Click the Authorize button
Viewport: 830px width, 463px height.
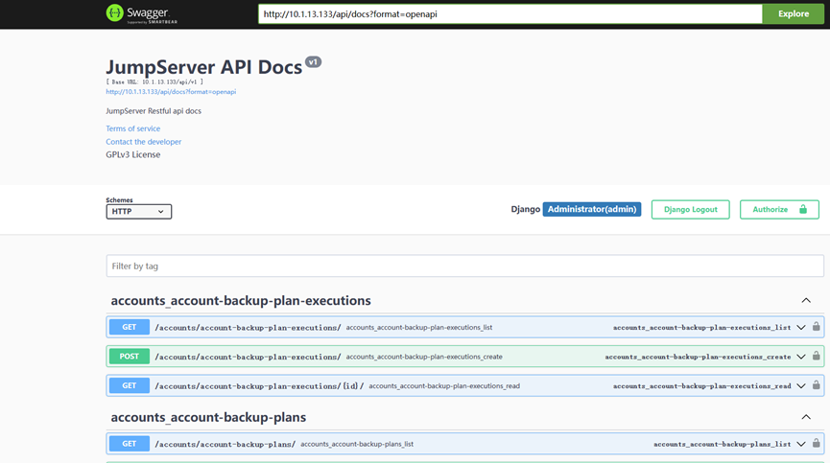(x=778, y=209)
